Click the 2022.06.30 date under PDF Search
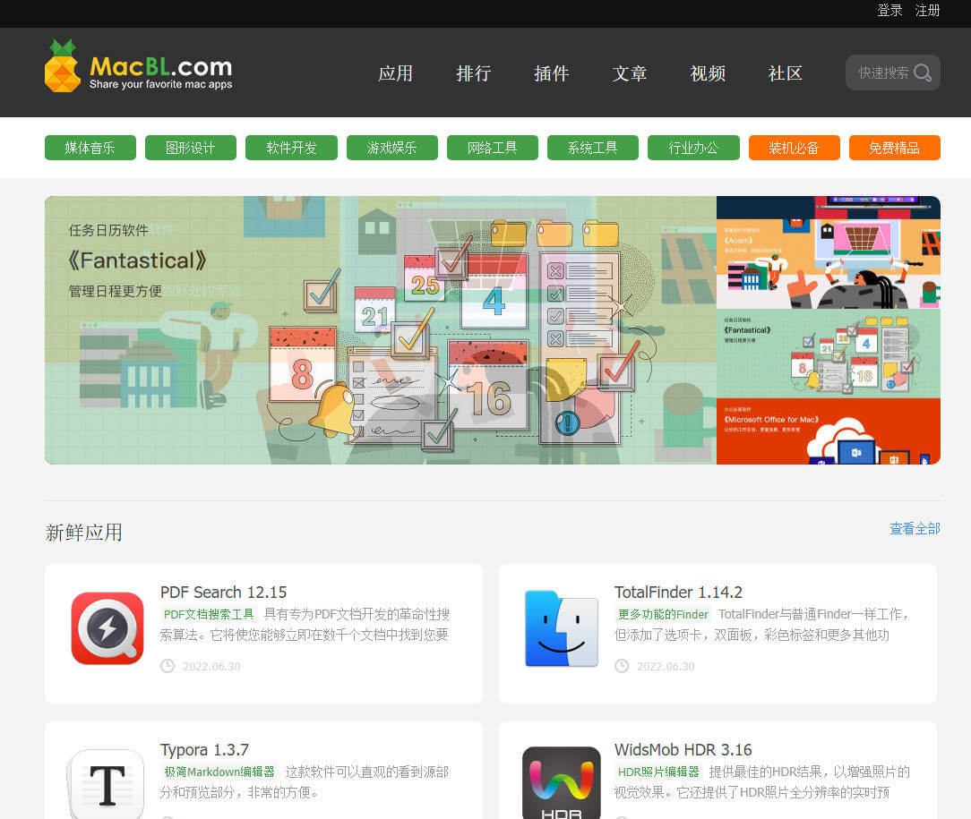The height and width of the screenshot is (819, 971). [x=211, y=666]
